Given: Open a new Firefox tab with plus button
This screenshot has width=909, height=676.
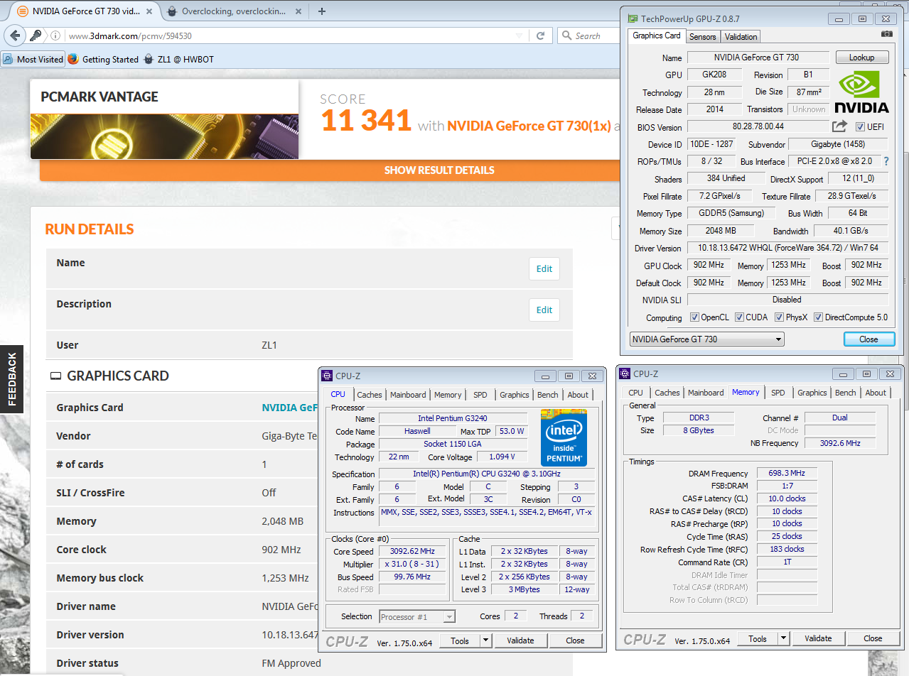Looking at the screenshot, I should 322,11.
